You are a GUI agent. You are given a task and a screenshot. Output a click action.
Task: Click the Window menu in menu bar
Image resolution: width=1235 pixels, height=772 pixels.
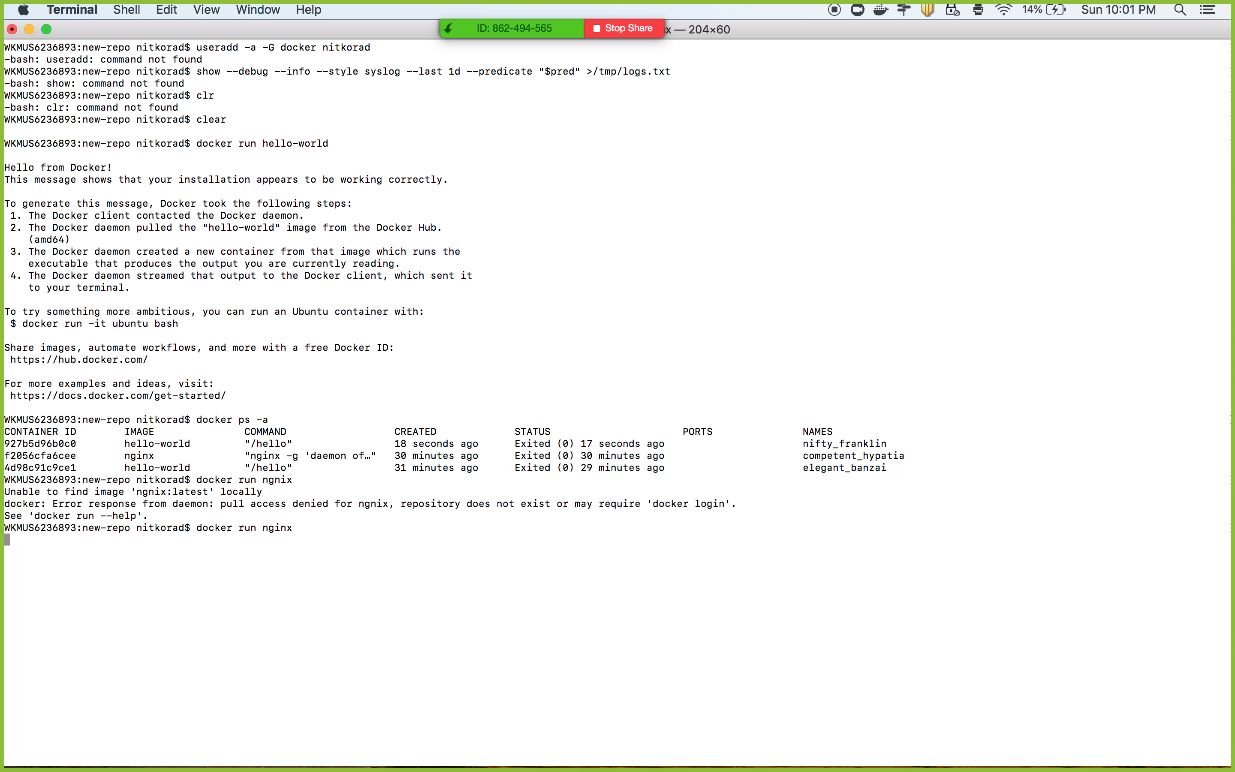[x=258, y=9]
